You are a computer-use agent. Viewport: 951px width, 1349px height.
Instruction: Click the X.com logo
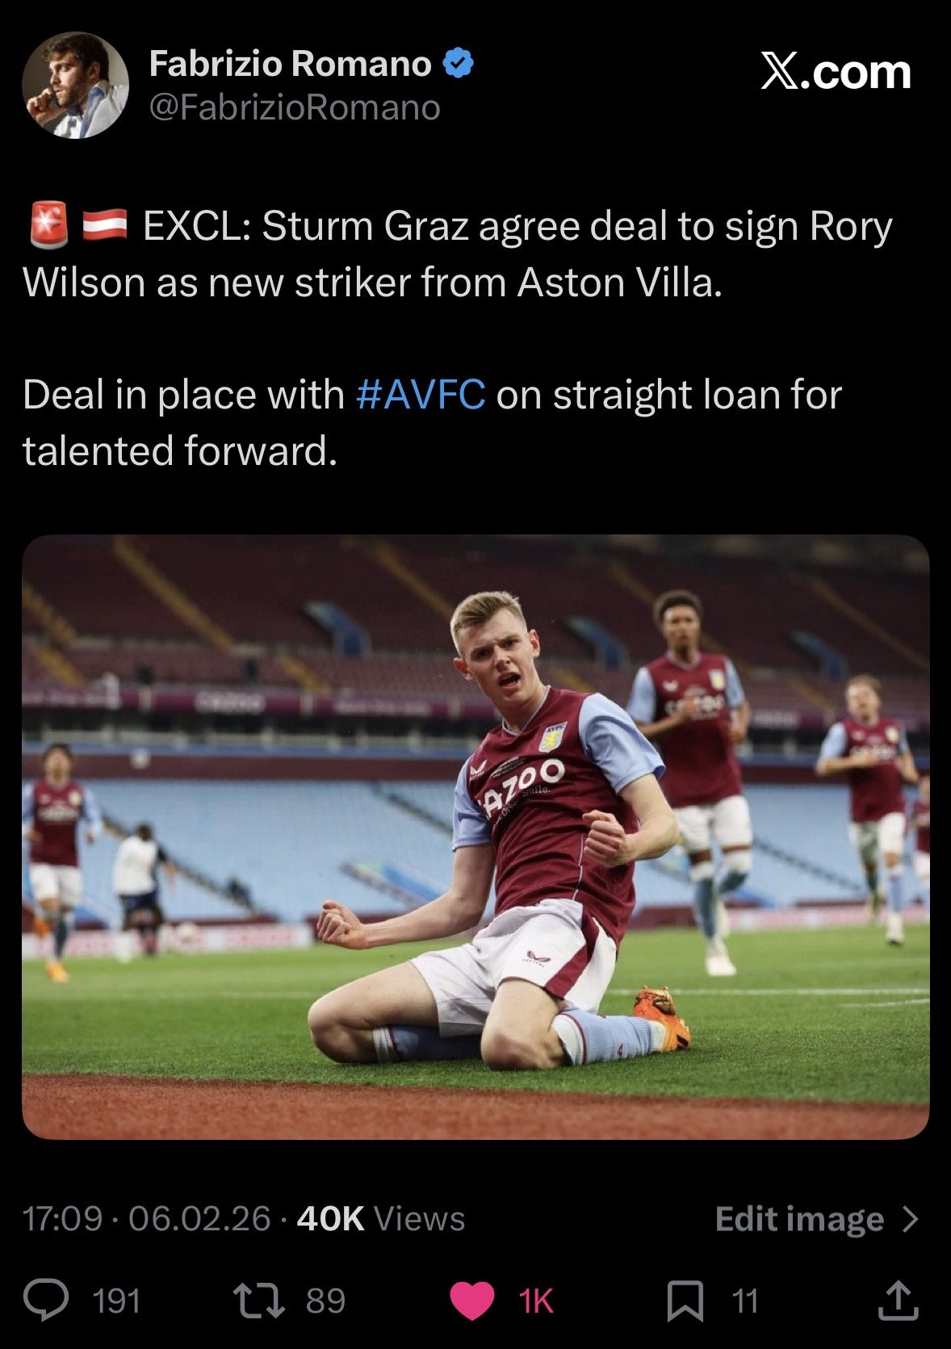coord(836,73)
